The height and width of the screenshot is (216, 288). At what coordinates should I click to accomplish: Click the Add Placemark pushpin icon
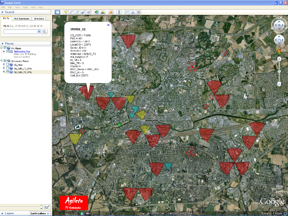tap(66, 12)
